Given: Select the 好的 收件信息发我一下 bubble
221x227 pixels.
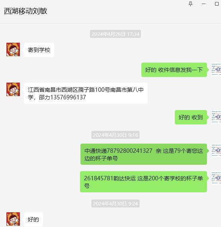Looking at the screenshot, I should (174, 70).
